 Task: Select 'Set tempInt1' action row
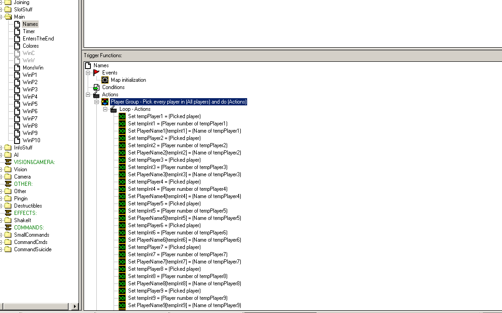click(x=178, y=124)
